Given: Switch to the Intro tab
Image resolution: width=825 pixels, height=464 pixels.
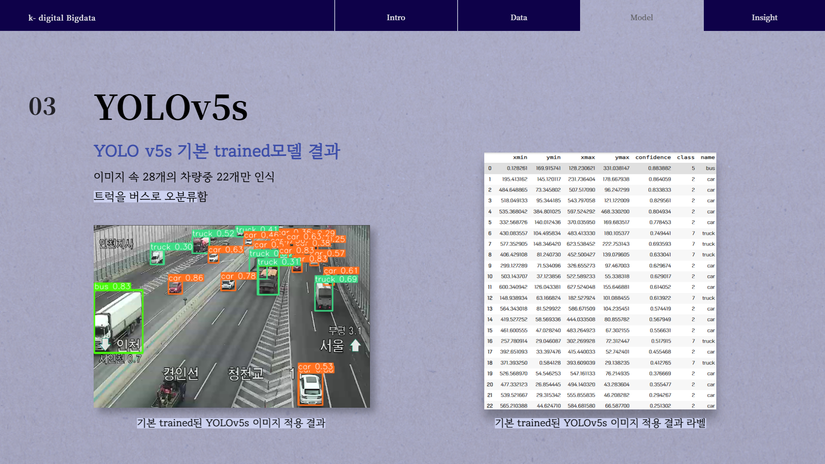Looking at the screenshot, I should pyautogui.click(x=396, y=17).
